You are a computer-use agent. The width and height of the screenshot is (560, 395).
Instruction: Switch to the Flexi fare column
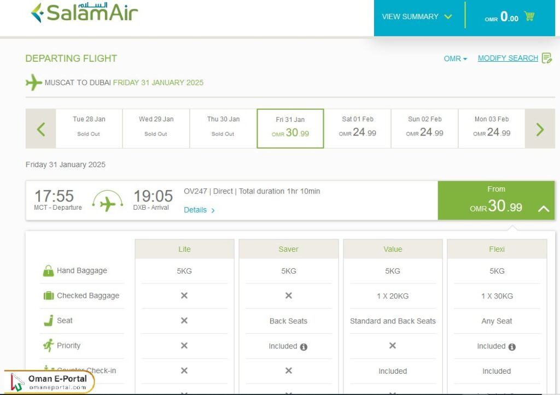(x=496, y=249)
